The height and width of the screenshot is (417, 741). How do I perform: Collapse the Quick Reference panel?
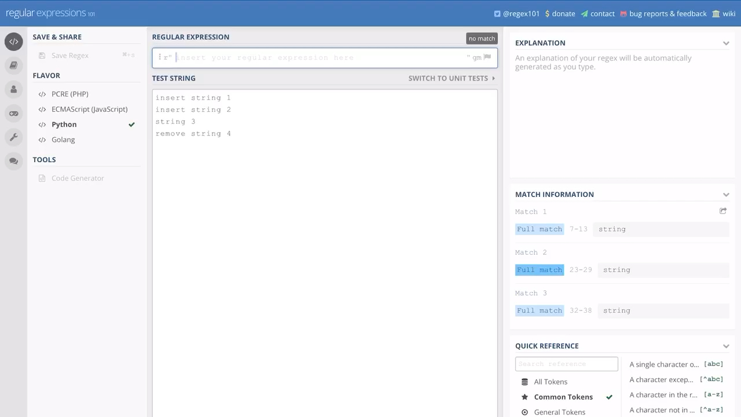click(x=726, y=346)
